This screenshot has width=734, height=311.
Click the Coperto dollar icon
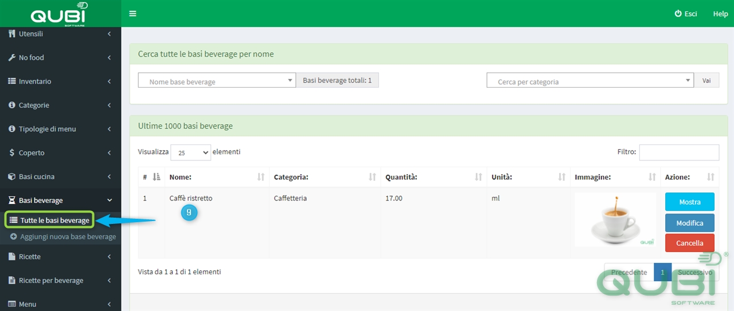(x=12, y=153)
